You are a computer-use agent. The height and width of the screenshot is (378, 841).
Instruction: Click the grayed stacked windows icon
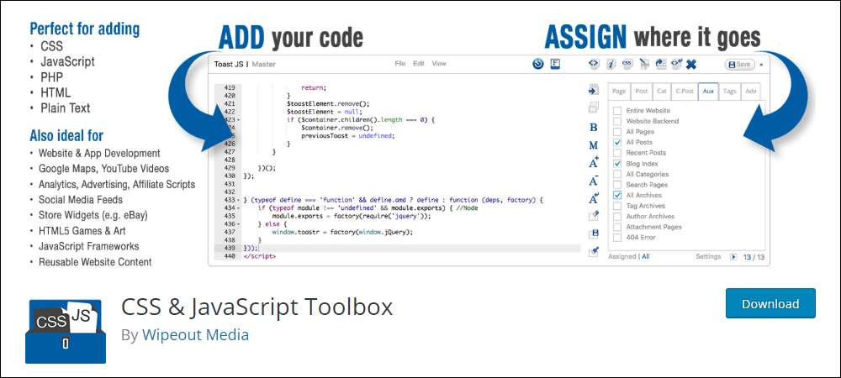point(593,108)
